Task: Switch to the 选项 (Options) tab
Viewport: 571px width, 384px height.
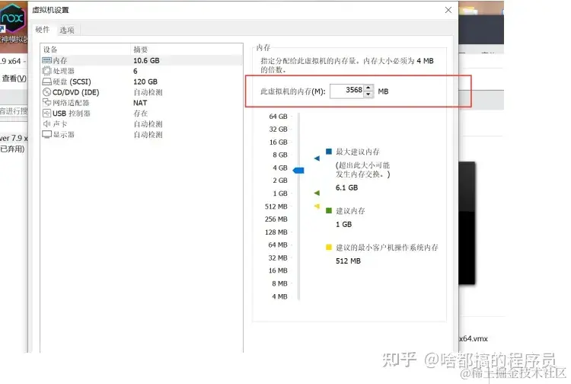Action: [x=67, y=30]
